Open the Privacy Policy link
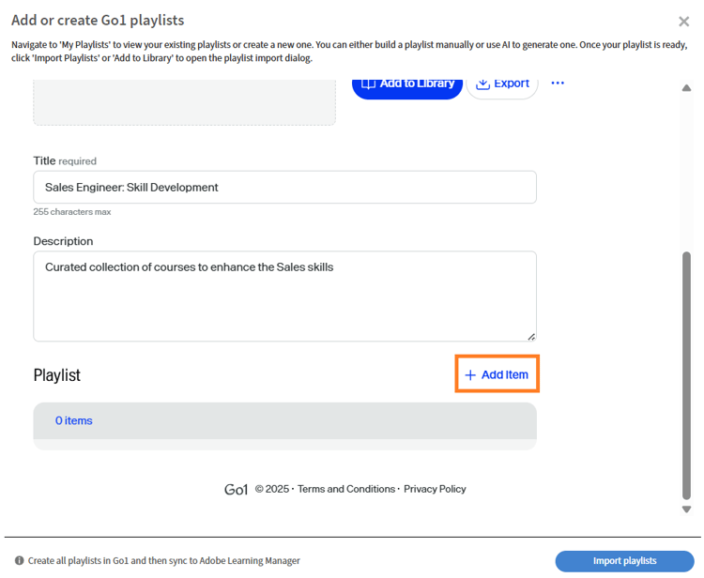The height and width of the screenshot is (578, 704). (435, 489)
